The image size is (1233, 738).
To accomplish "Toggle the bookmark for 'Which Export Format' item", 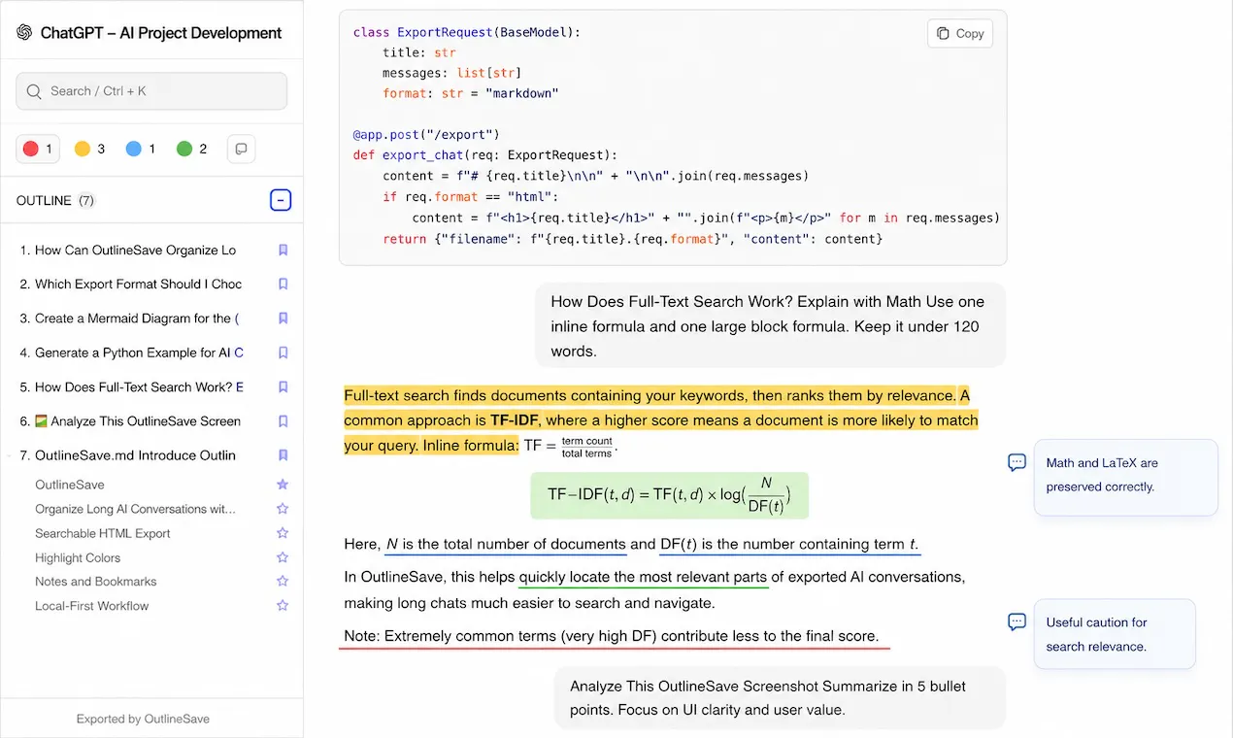I will tap(283, 285).
